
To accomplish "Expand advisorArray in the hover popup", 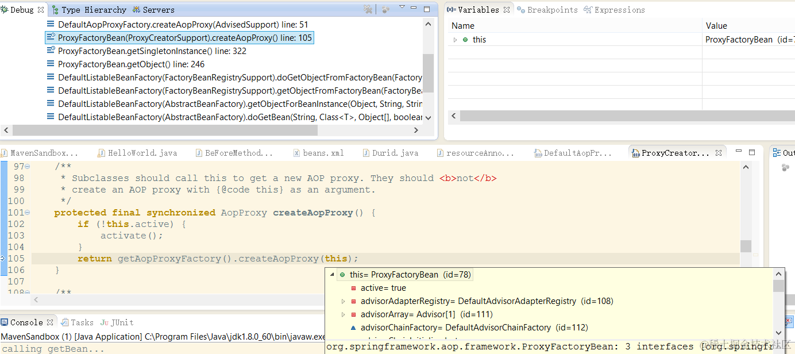I will [x=344, y=314].
